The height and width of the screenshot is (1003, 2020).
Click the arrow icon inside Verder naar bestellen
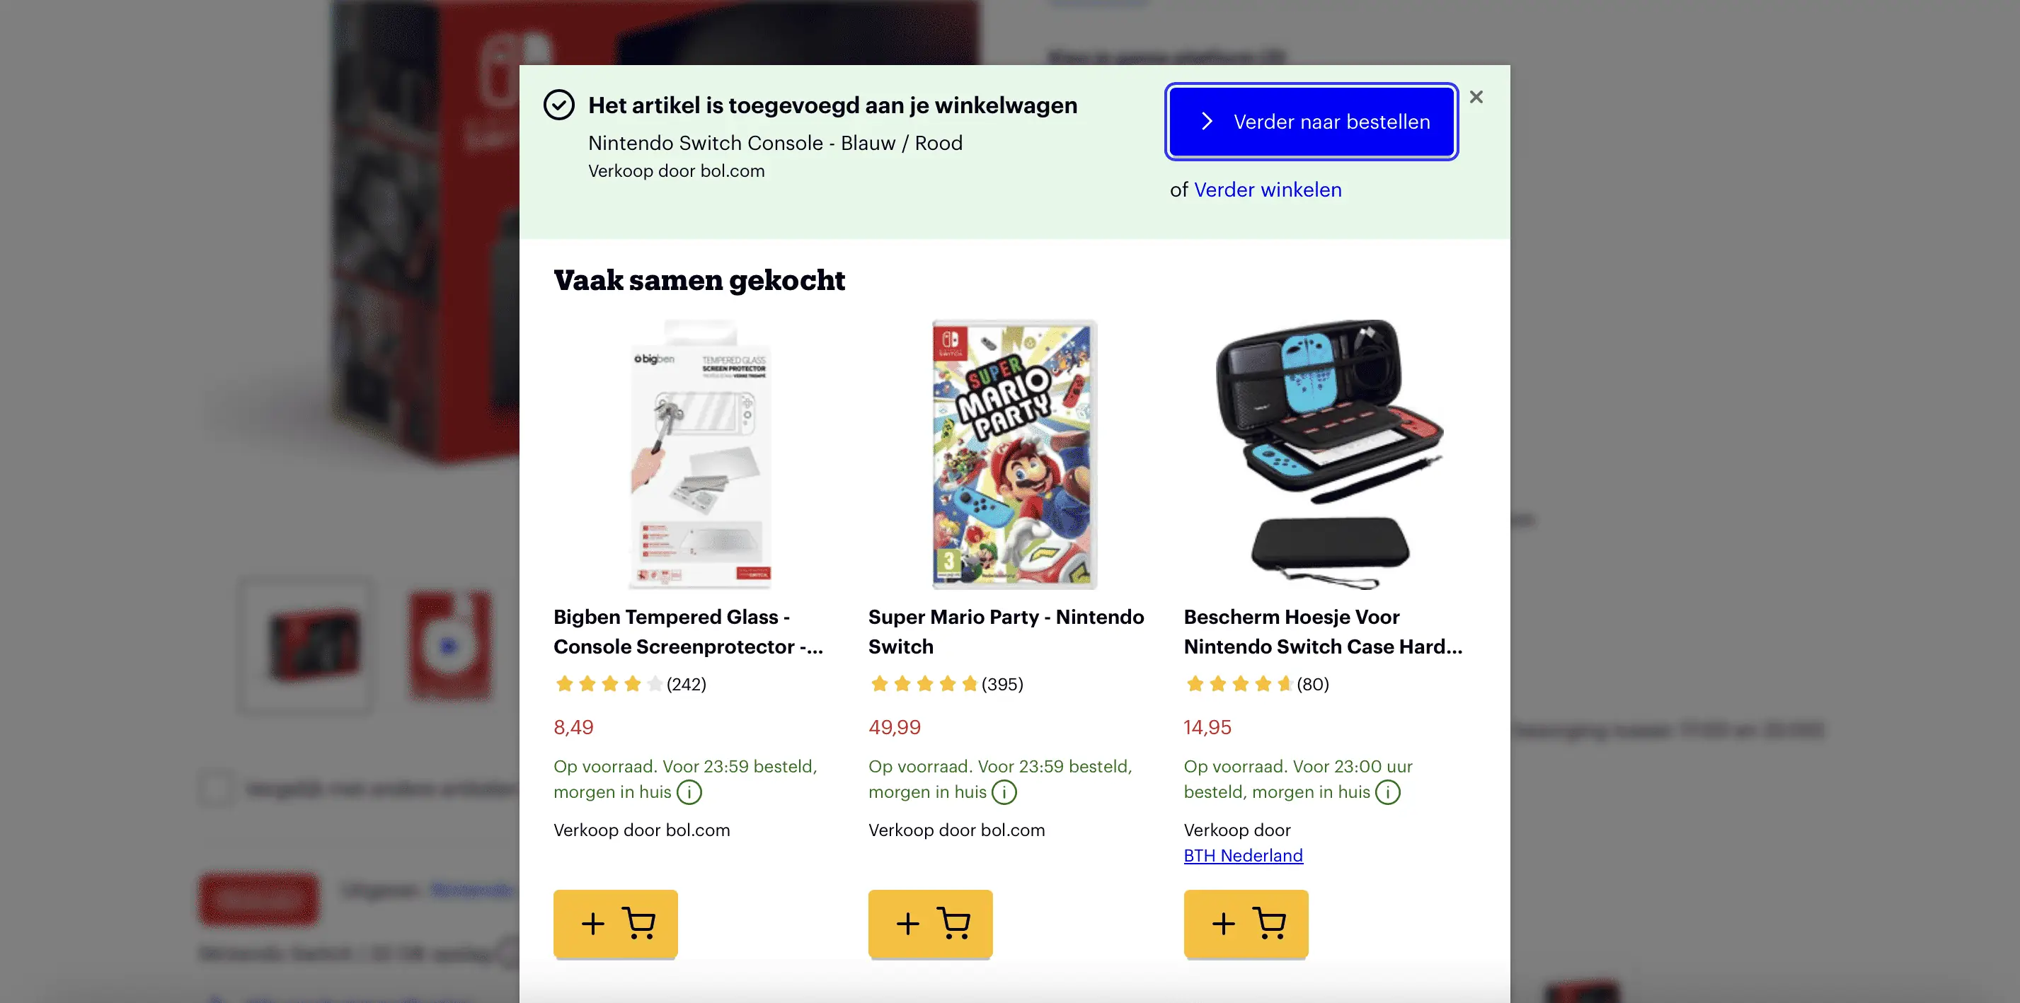click(x=1206, y=122)
